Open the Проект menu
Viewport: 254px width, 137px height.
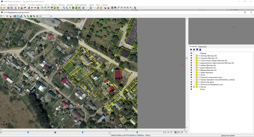click(x=3, y=5)
